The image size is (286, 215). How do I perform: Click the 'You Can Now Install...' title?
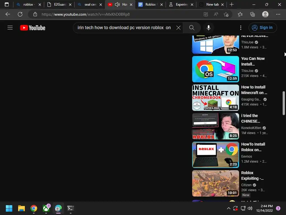click(253, 61)
